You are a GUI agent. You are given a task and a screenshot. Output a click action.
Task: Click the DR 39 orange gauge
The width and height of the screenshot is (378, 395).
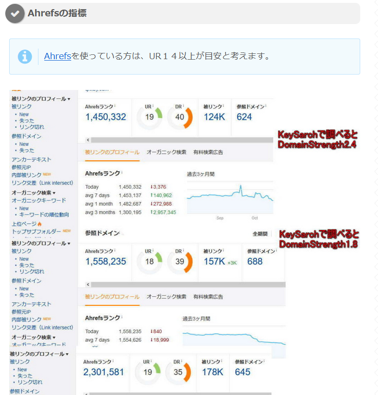tap(180, 262)
